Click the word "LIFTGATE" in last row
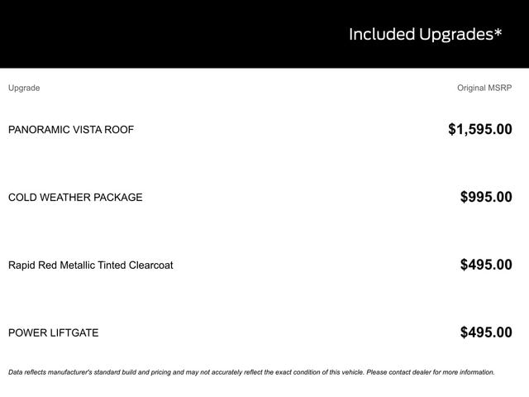 [x=74, y=333]
